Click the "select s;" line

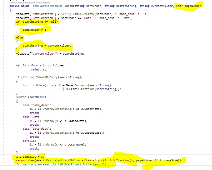(x=38, y=69)
